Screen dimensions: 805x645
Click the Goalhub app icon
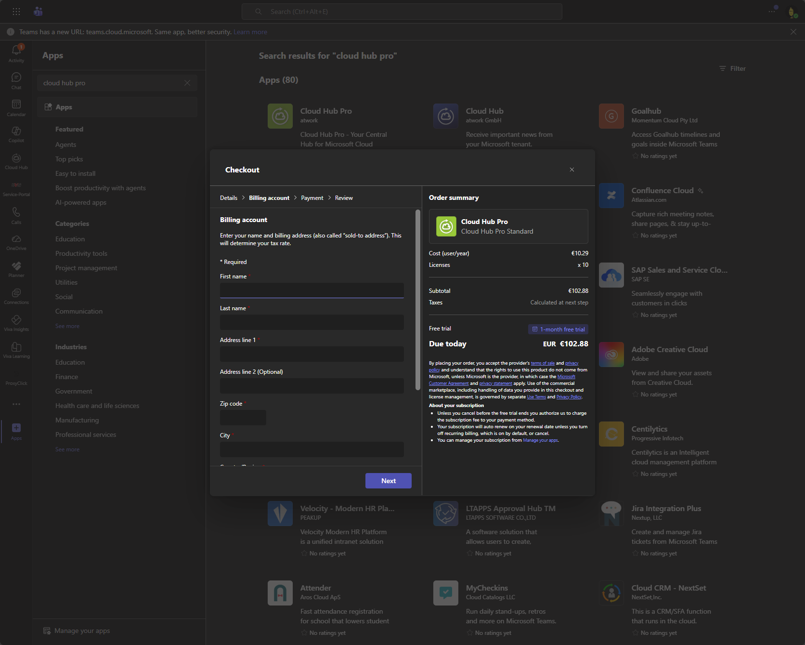click(x=611, y=116)
